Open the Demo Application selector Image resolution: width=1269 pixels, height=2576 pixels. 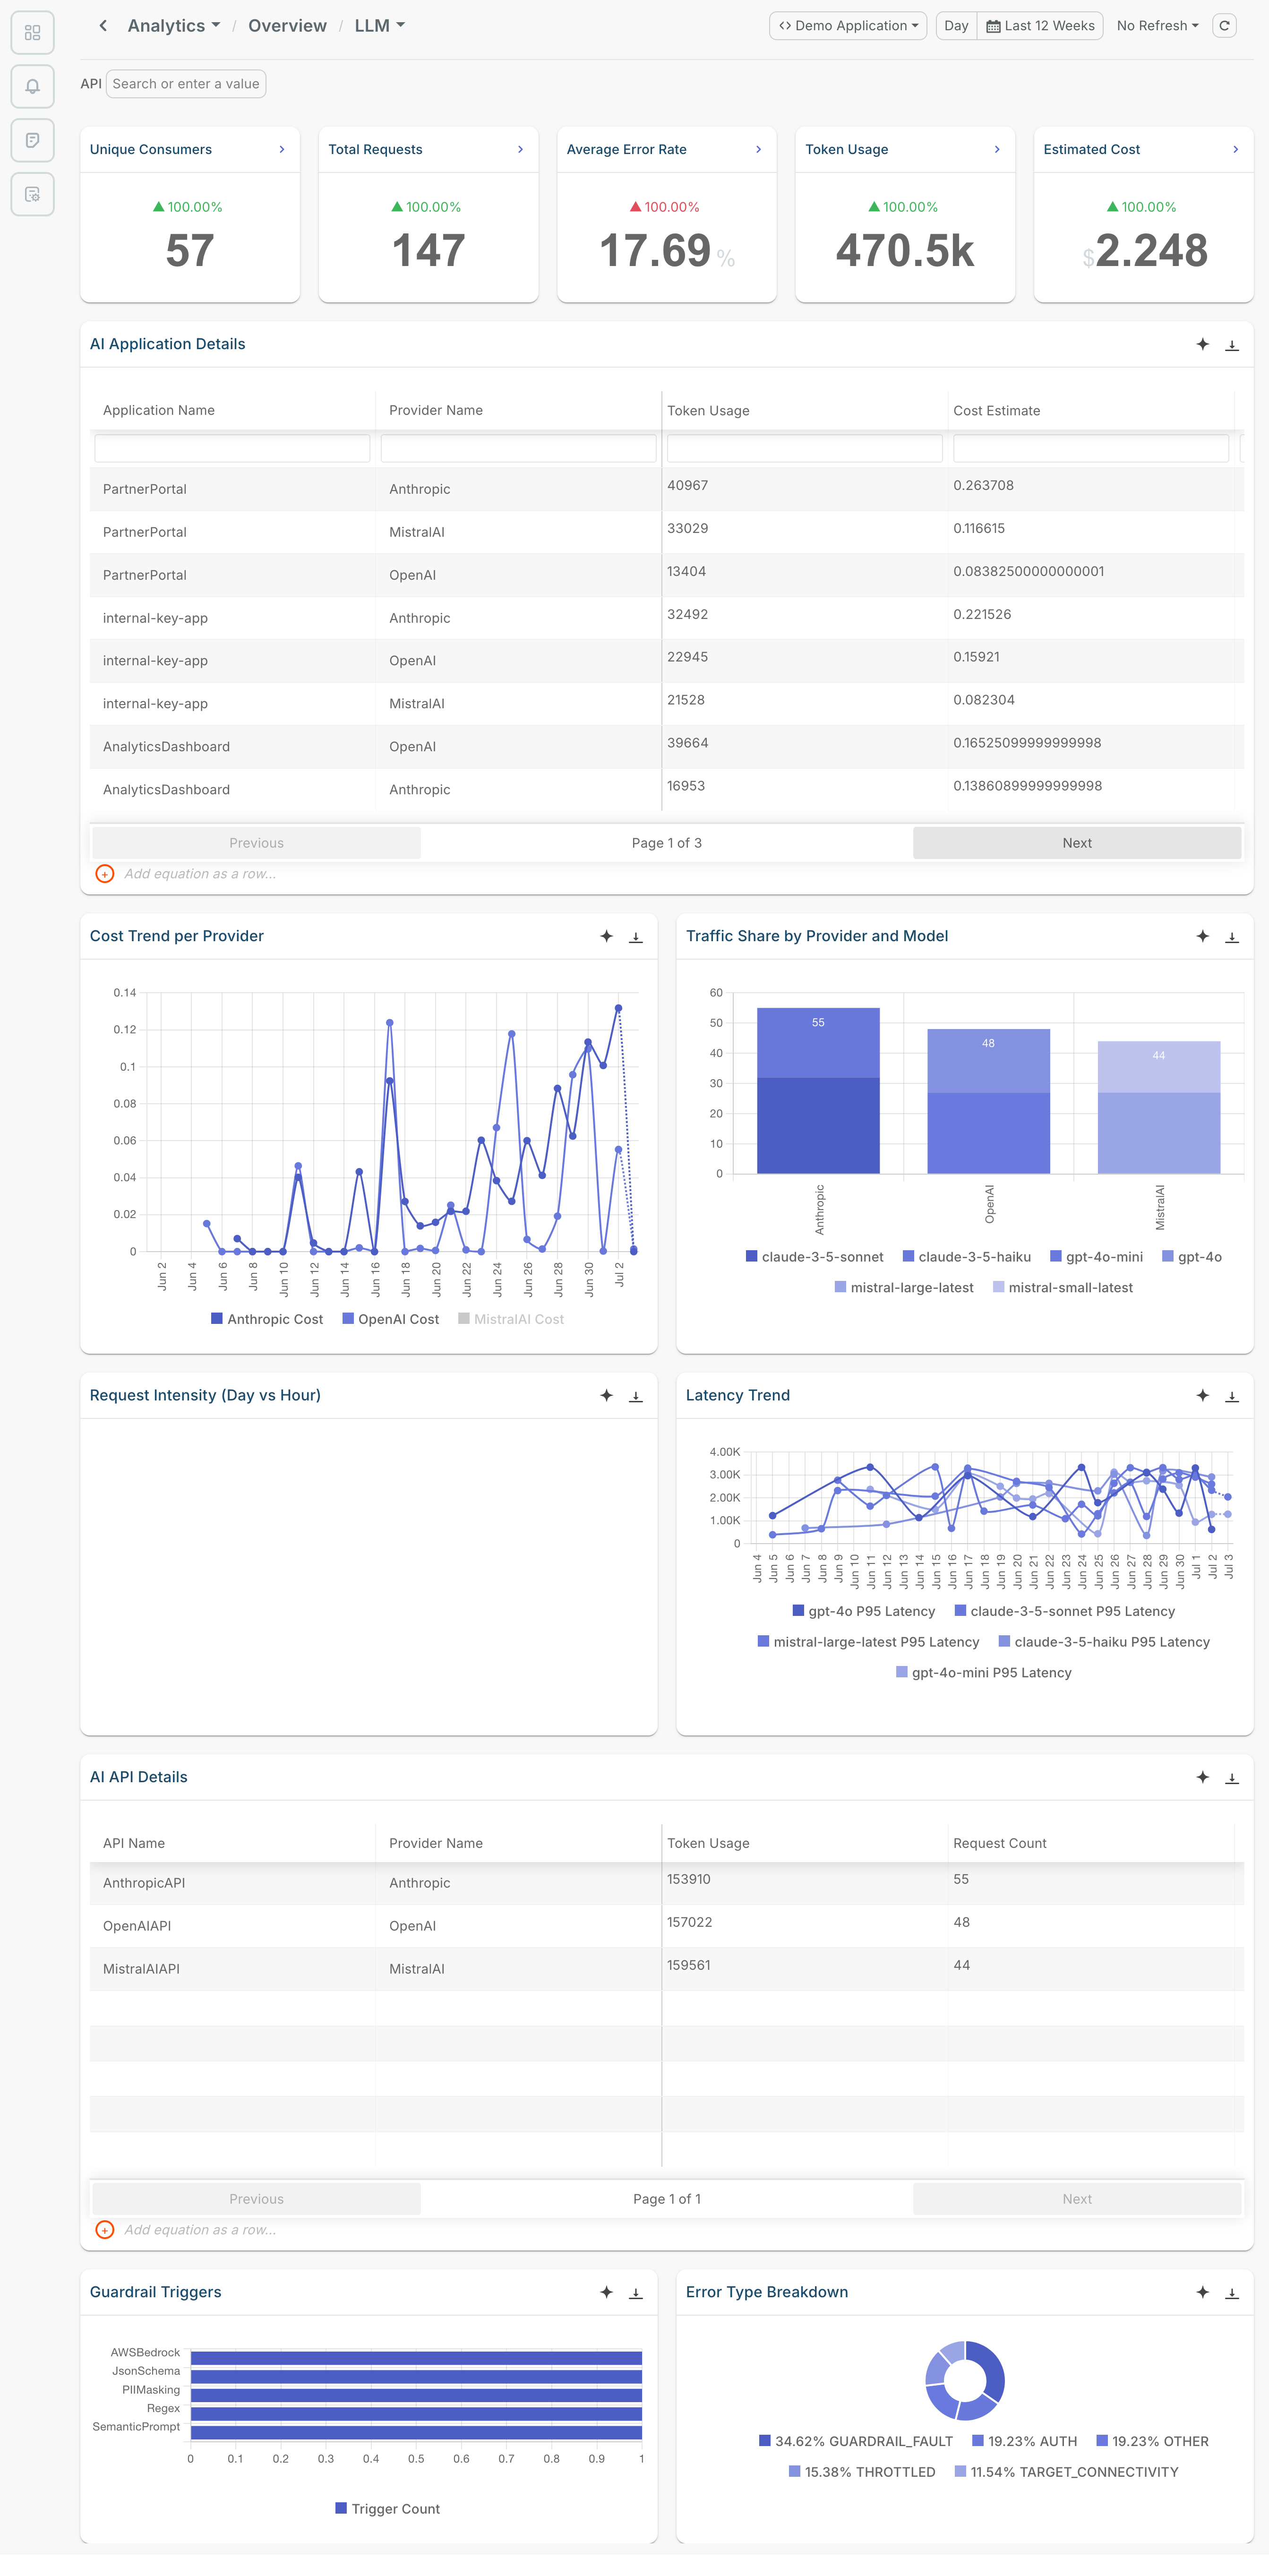coord(848,26)
